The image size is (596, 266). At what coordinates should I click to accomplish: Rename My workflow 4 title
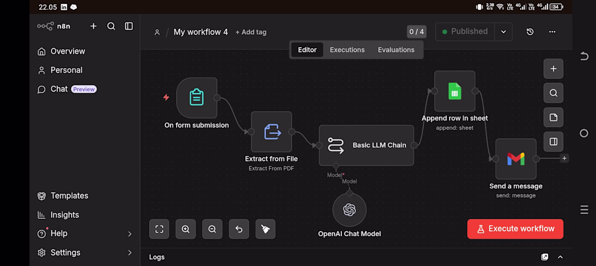[x=200, y=32]
